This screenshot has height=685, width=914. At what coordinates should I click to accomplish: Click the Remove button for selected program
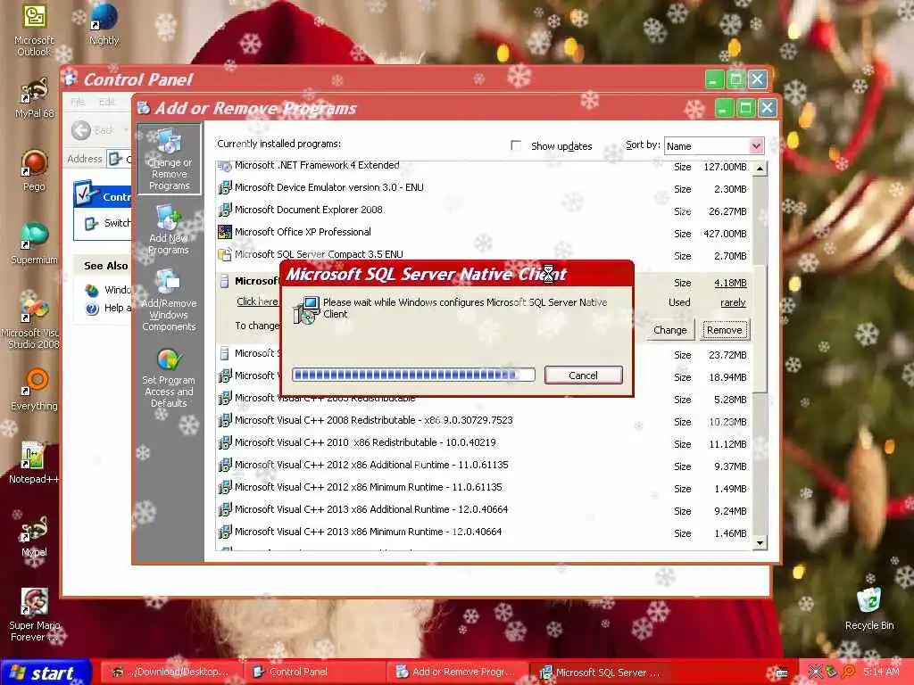725,330
